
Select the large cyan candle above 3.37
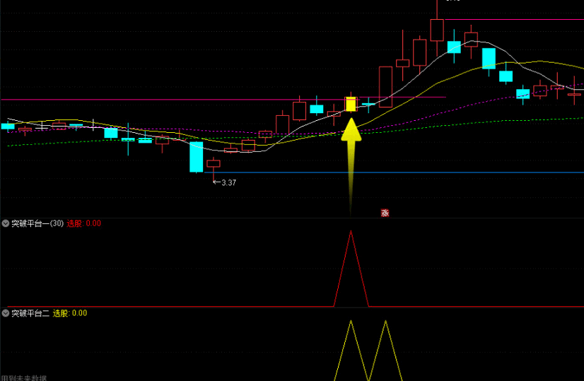point(197,157)
